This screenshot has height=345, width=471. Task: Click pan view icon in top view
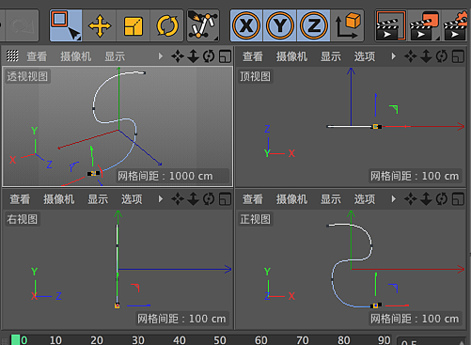(x=411, y=56)
